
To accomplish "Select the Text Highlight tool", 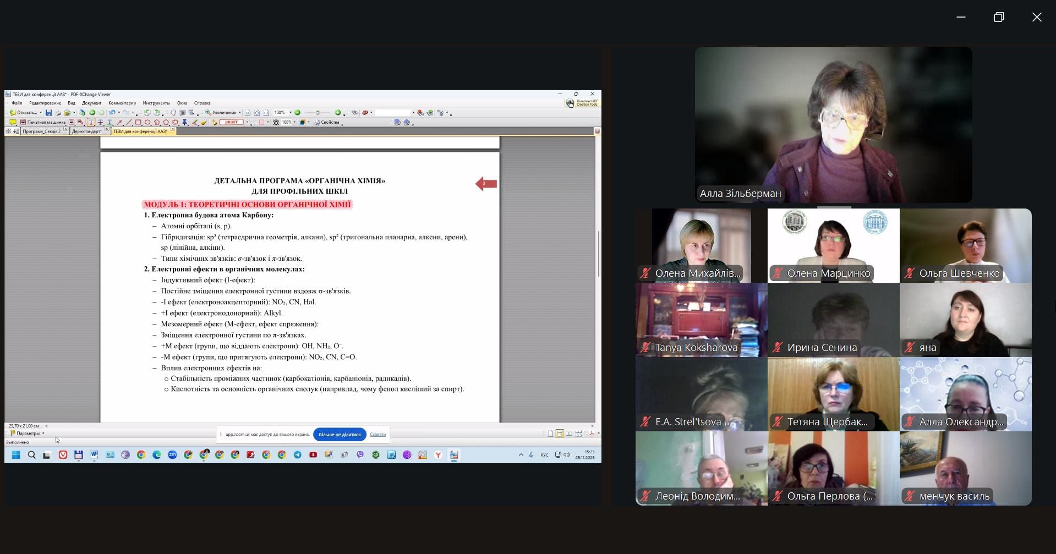I will pyautogui.click(x=91, y=123).
